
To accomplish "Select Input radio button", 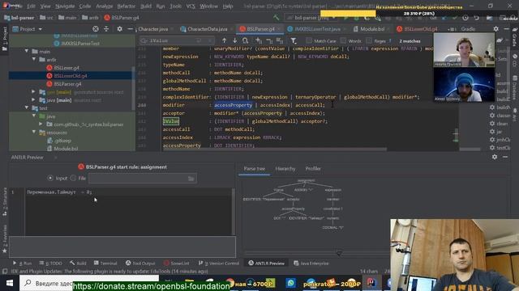I will coord(50,178).
